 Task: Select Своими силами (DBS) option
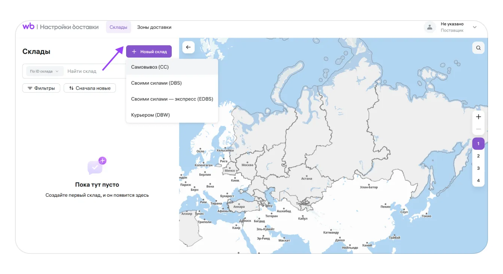[x=156, y=83]
